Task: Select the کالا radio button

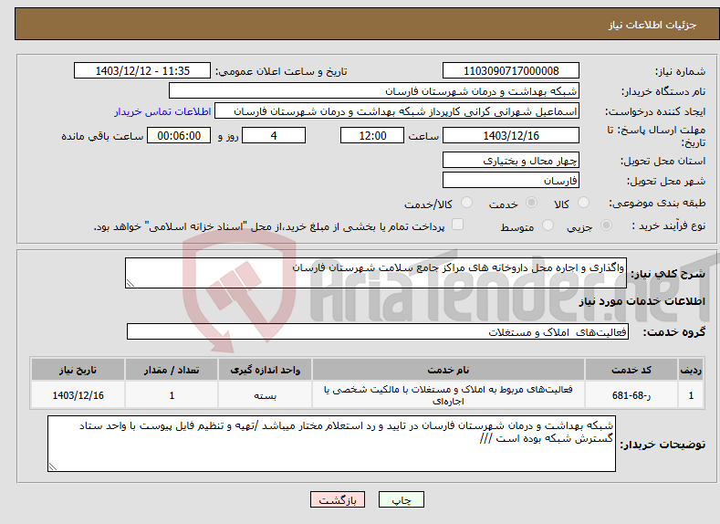Action: (x=583, y=203)
